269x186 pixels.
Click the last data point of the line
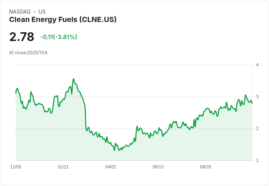[252, 104]
